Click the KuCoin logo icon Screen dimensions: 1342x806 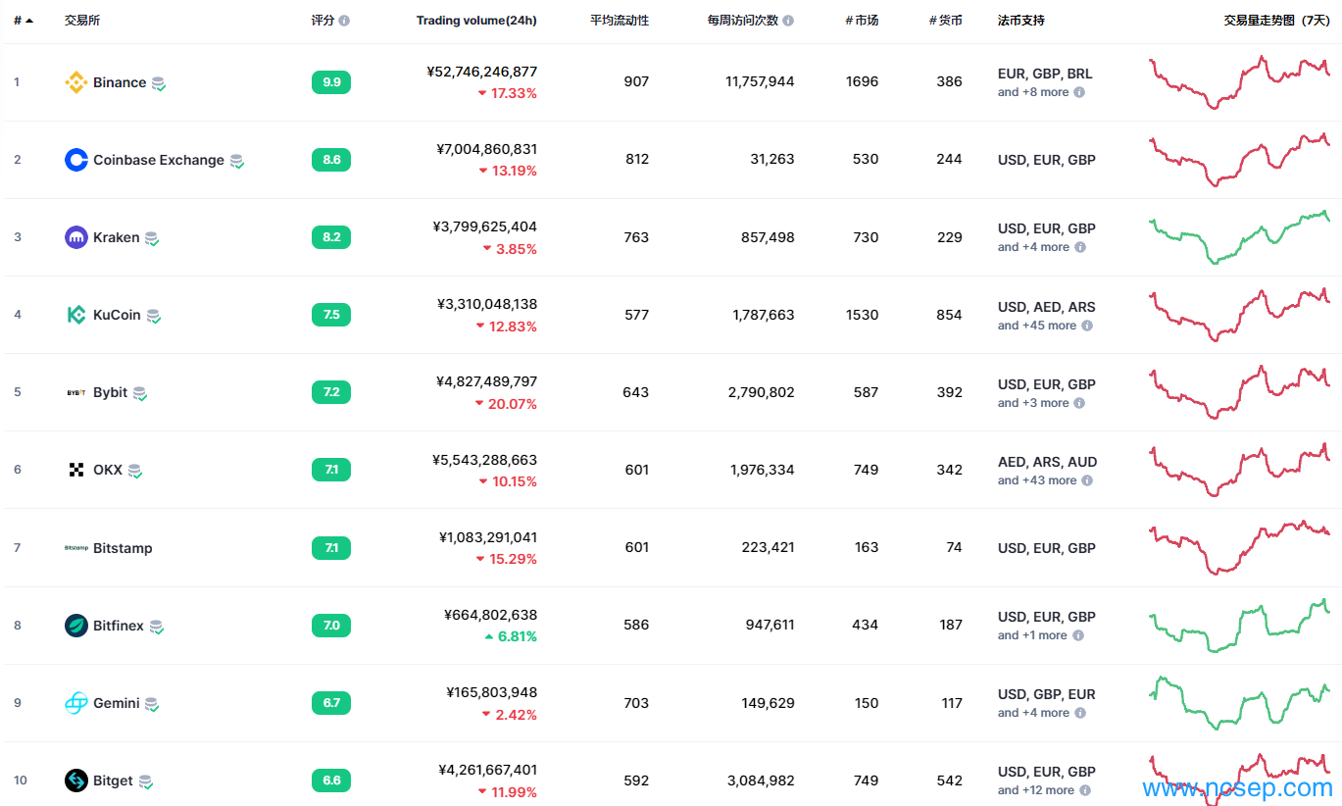76,315
